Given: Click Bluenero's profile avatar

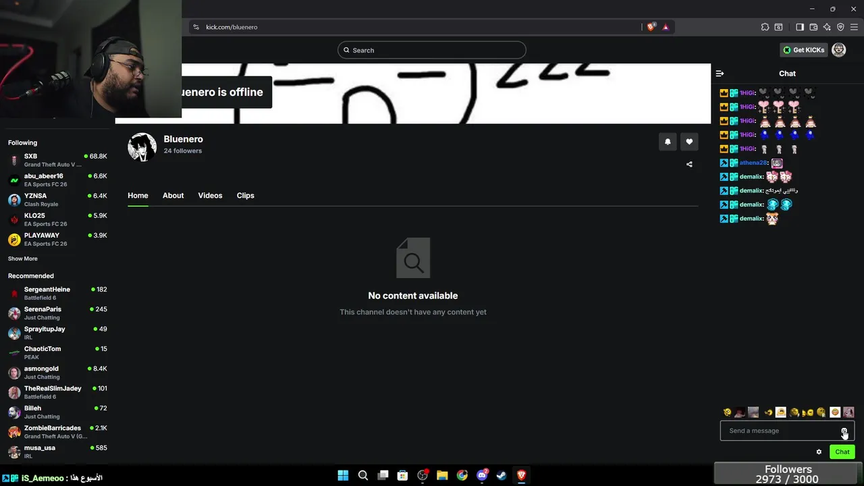Looking at the screenshot, I should [142, 147].
